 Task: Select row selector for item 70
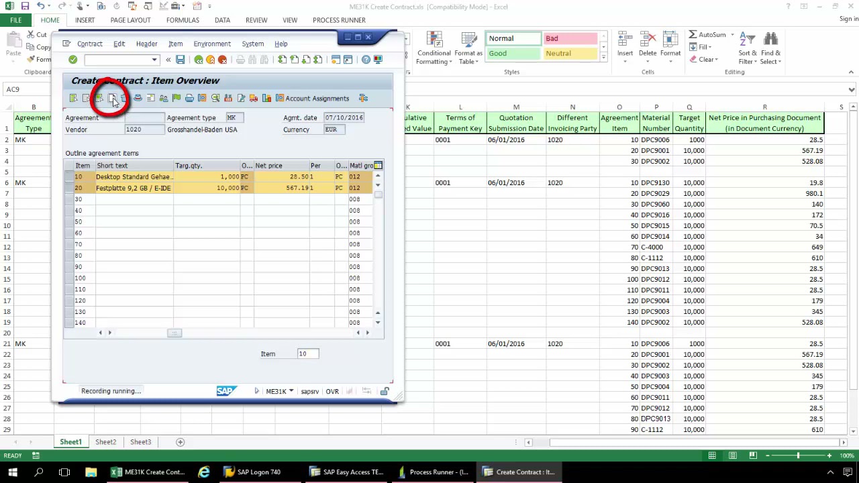click(69, 244)
